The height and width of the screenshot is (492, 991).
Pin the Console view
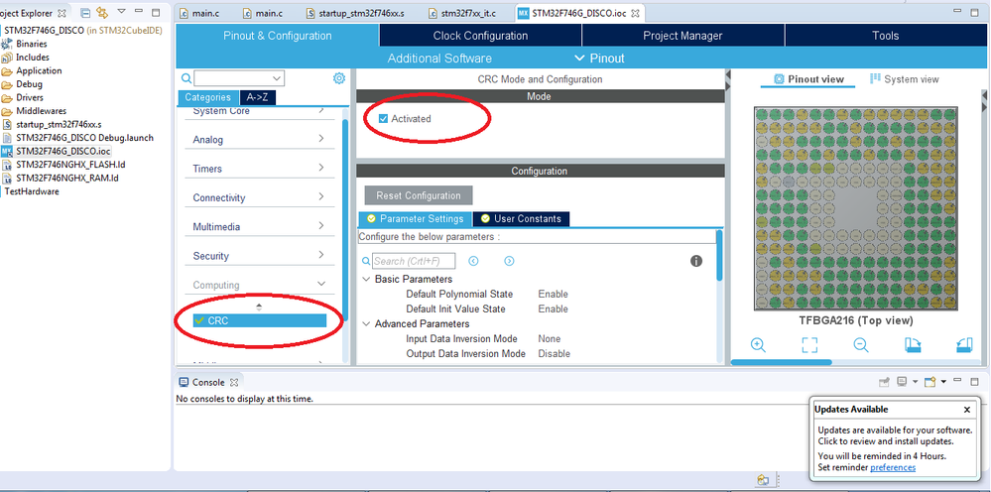click(x=885, y=382)
